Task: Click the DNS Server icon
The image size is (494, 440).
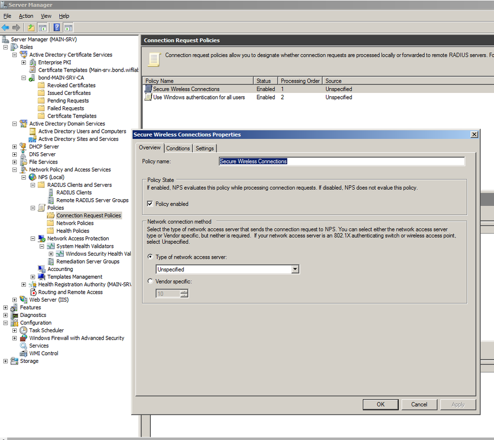Action: click(x=23, y=154)
